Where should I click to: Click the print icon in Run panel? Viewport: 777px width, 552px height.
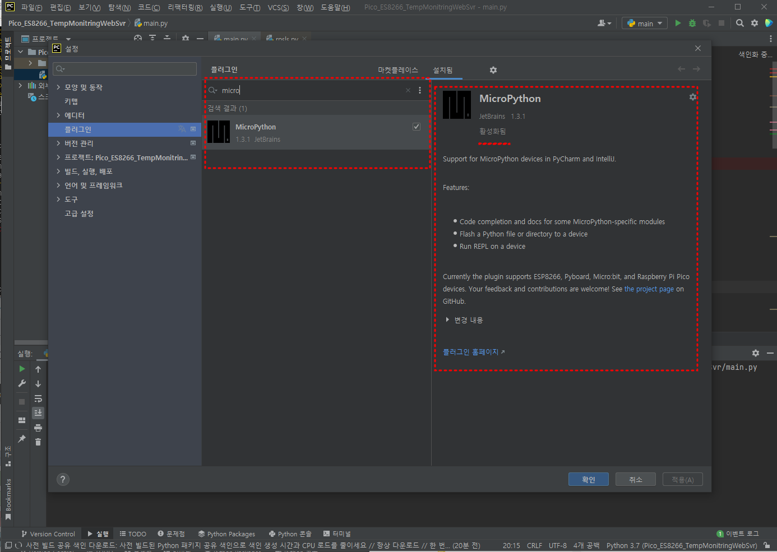coord(38,428)
